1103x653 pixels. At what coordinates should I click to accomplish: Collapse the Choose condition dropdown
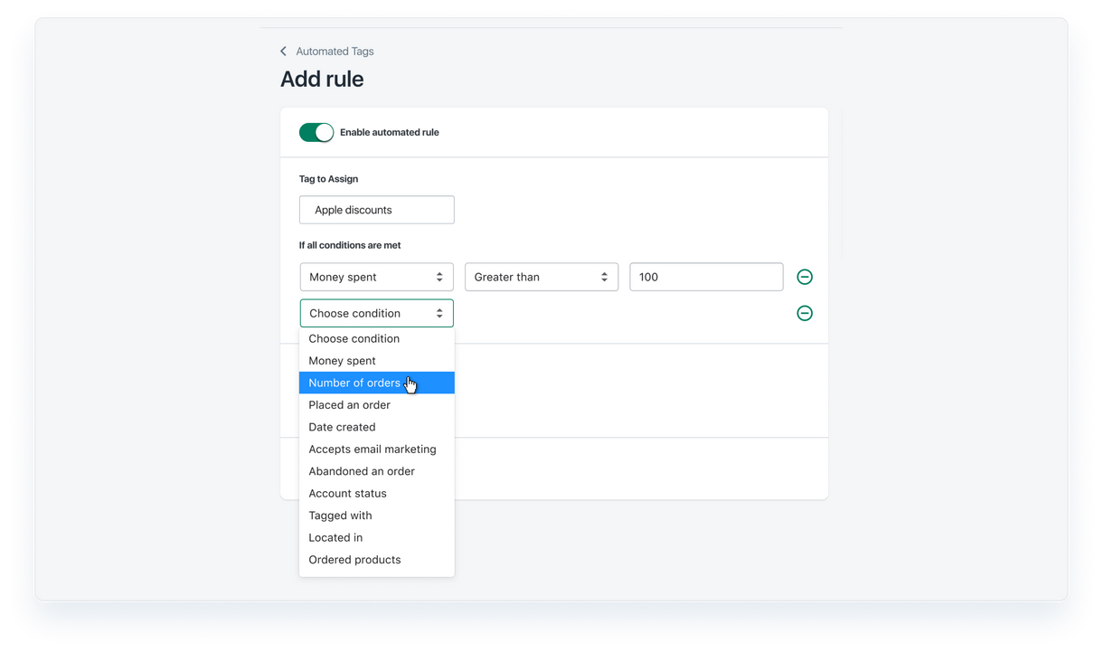pos(376,313)
